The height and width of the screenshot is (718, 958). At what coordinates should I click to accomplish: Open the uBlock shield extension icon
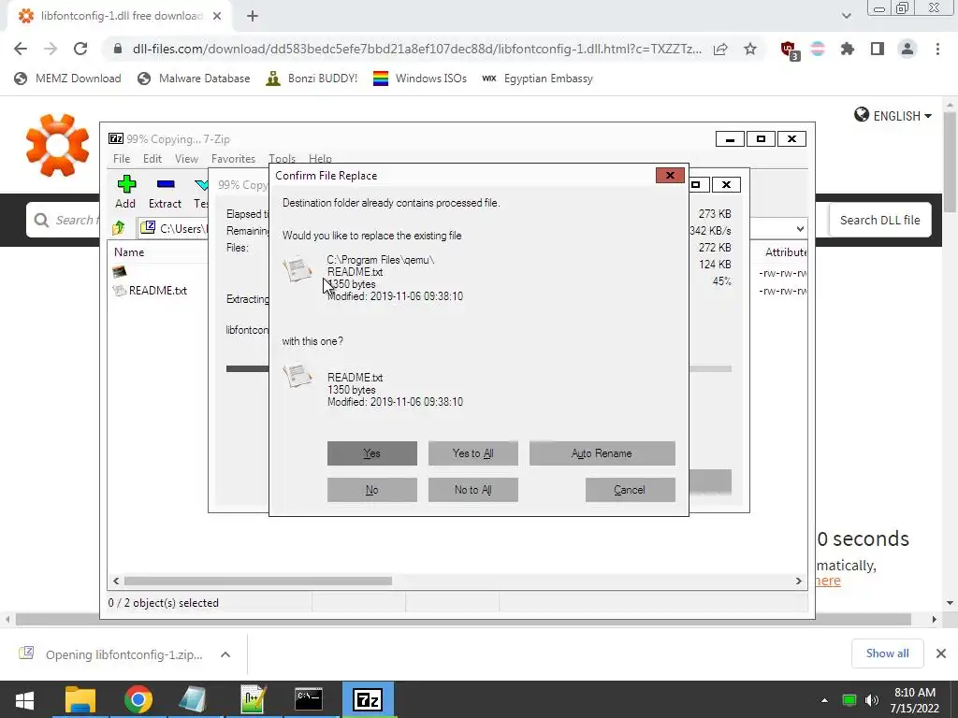tap(789, 50)
